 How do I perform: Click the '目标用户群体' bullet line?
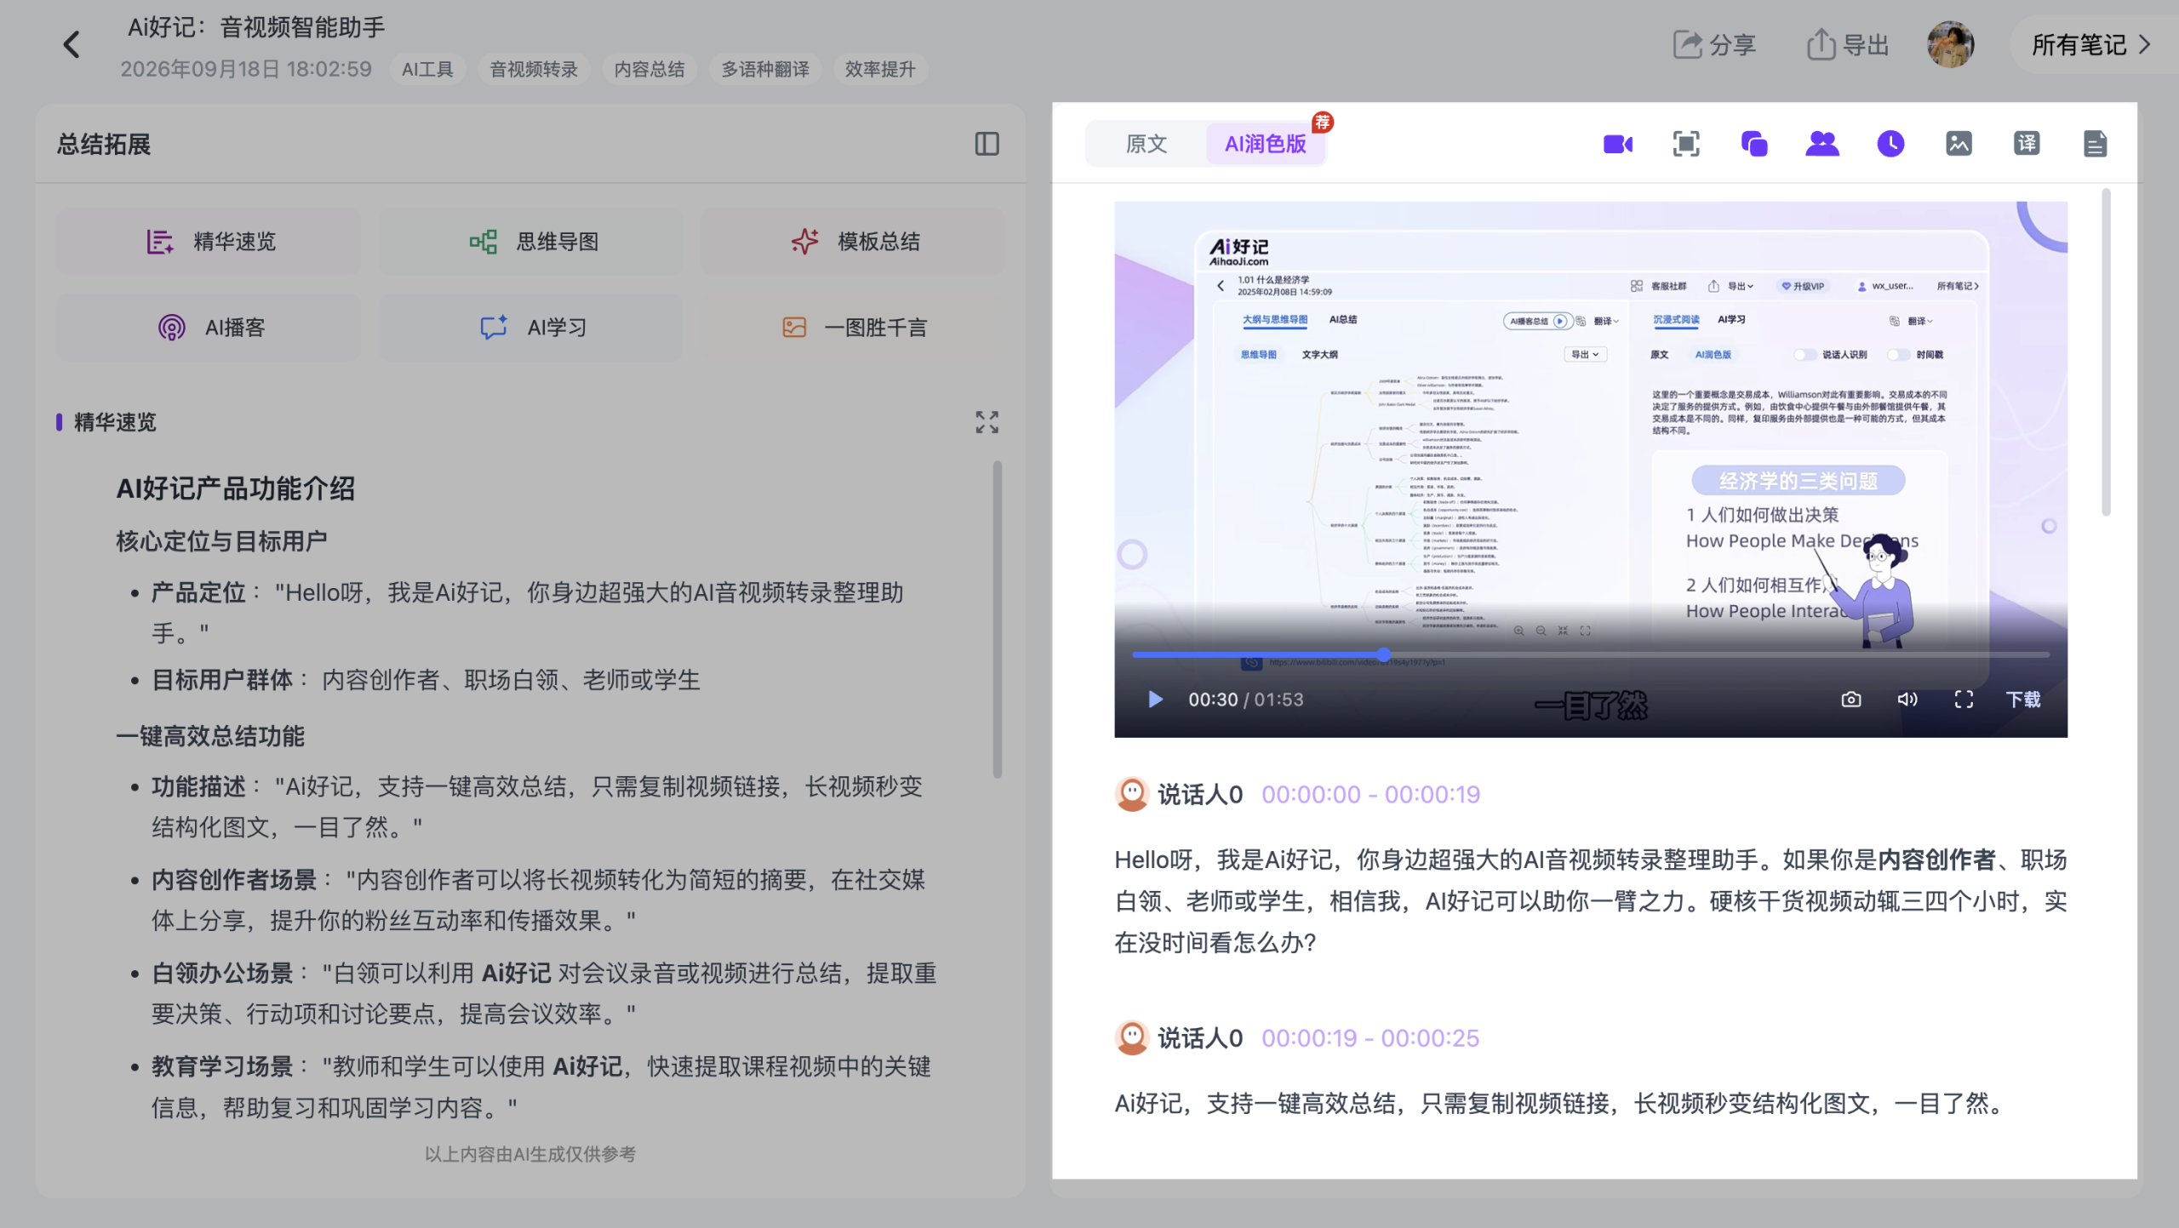pyautogui.click(x=426, y=680)
